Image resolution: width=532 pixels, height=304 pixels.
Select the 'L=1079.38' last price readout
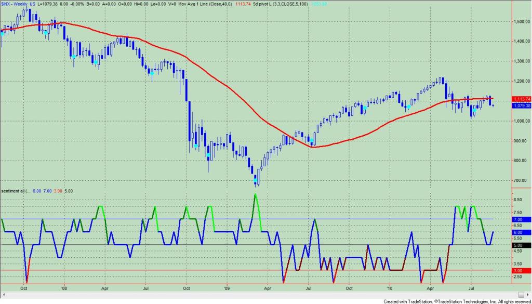47,4
